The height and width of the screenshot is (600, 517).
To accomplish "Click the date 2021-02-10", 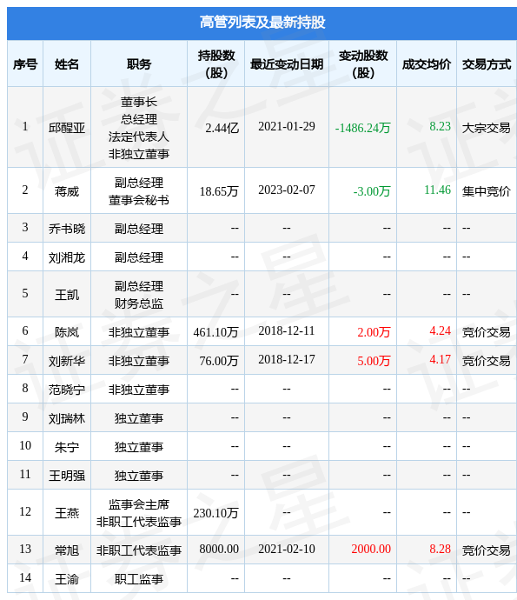I will [x=287, y=549].
